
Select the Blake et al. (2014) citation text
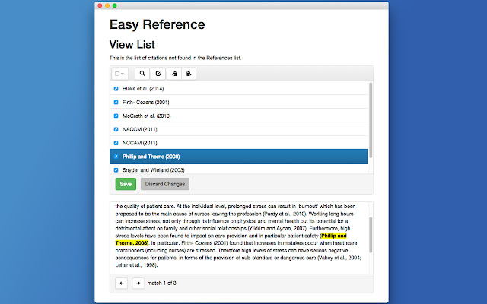[x=143, y=89]
